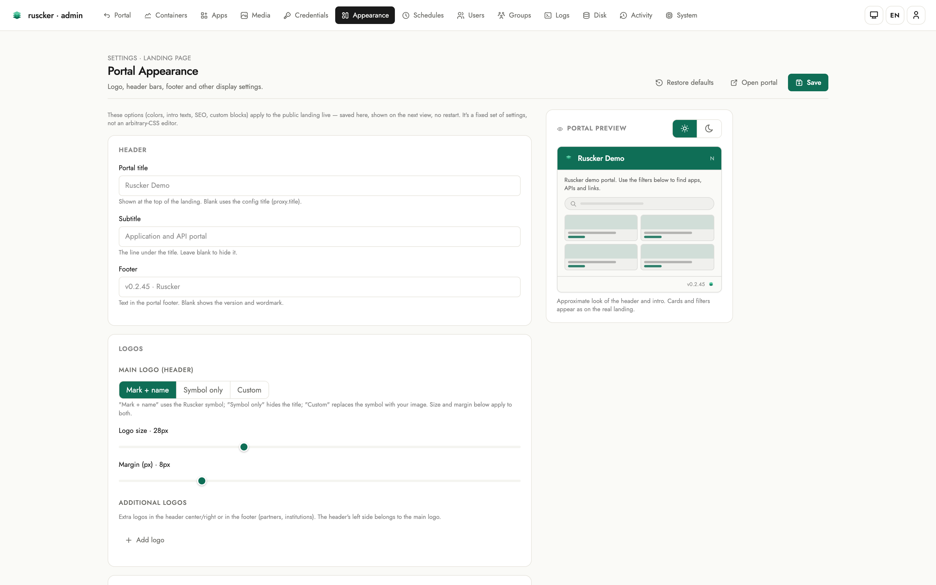The height and width of the screenshot is (585, 936).
Task: Open the Credentials page
Action: (306, 15)
